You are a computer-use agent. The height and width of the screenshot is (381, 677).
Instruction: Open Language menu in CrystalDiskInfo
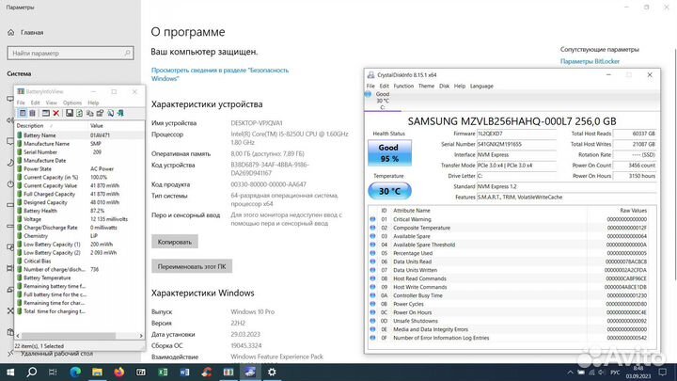coord(481,86)
